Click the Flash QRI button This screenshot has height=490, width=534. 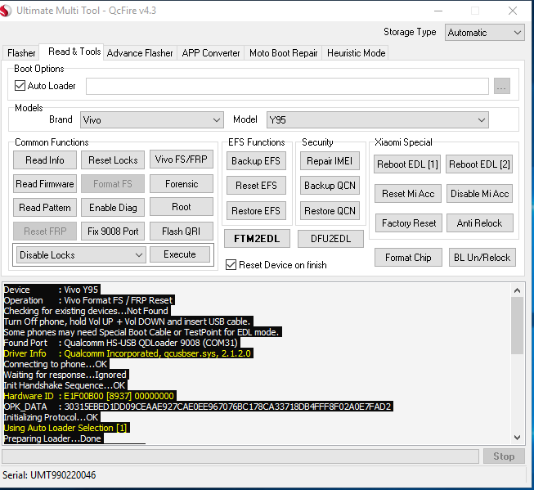tap(182, 232)
